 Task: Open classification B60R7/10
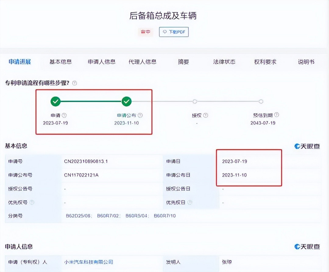coord(165,216)
